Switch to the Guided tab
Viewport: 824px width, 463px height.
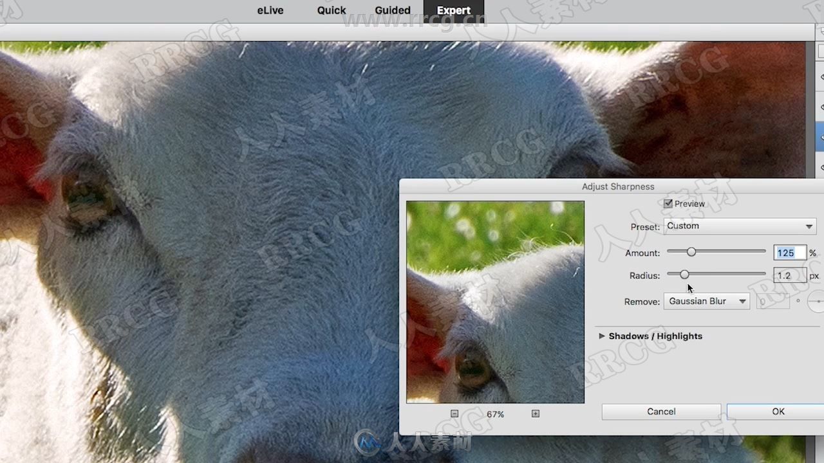coord(393,10)
